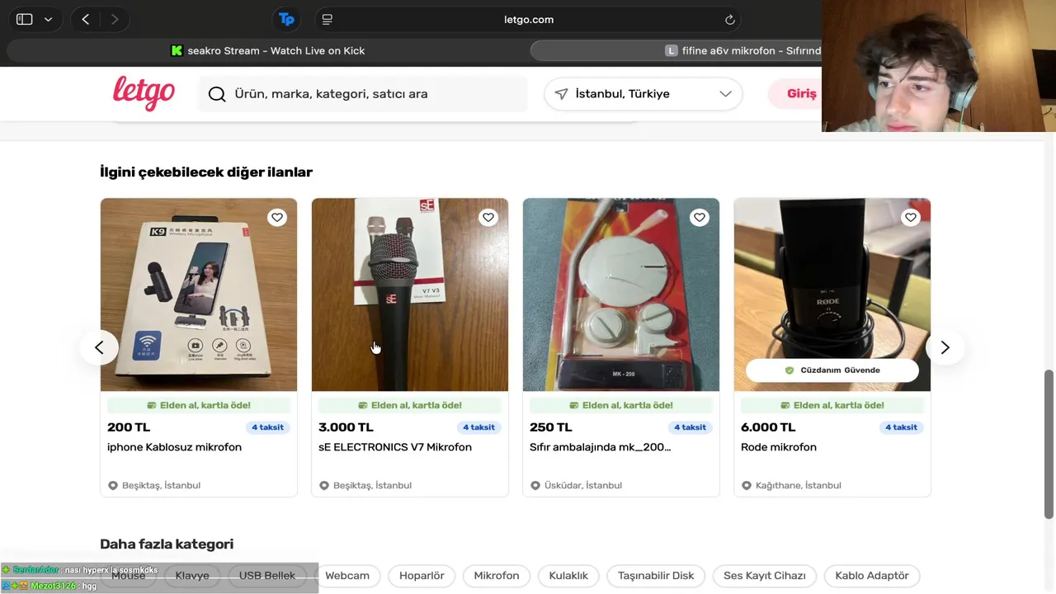
Task: Focus the Ürün, marka, kategori search field
Action: pyautogui.click(x=363, y=94)
